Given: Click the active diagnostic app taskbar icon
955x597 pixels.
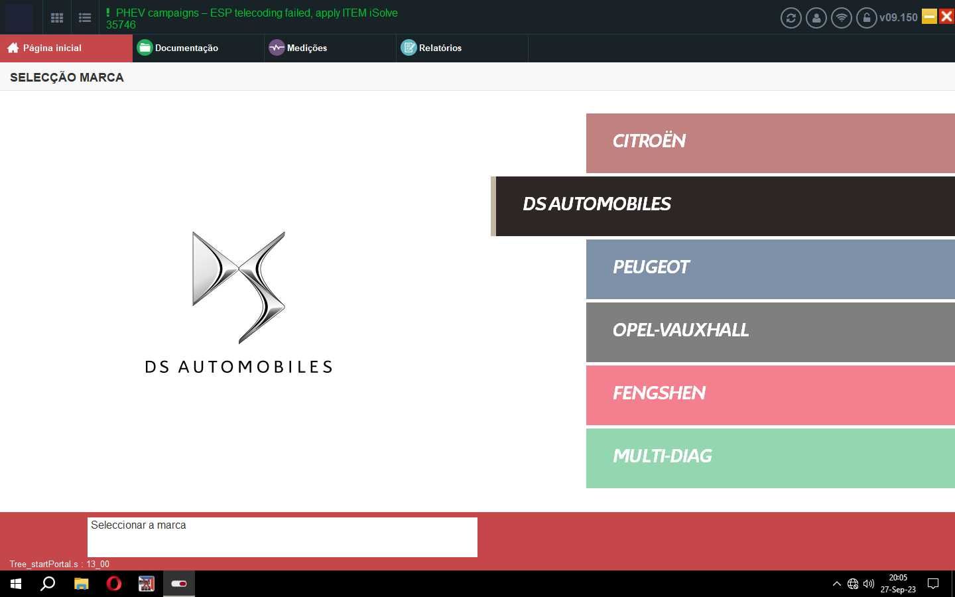Looking at the screenshot, I should (179, 584).
